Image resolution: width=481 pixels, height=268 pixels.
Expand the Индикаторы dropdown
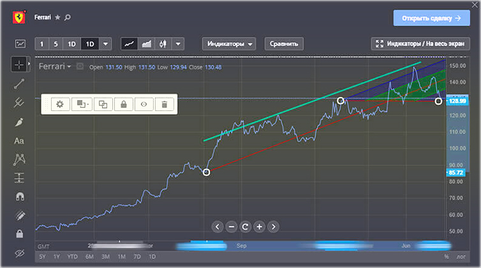pos(229,44)
